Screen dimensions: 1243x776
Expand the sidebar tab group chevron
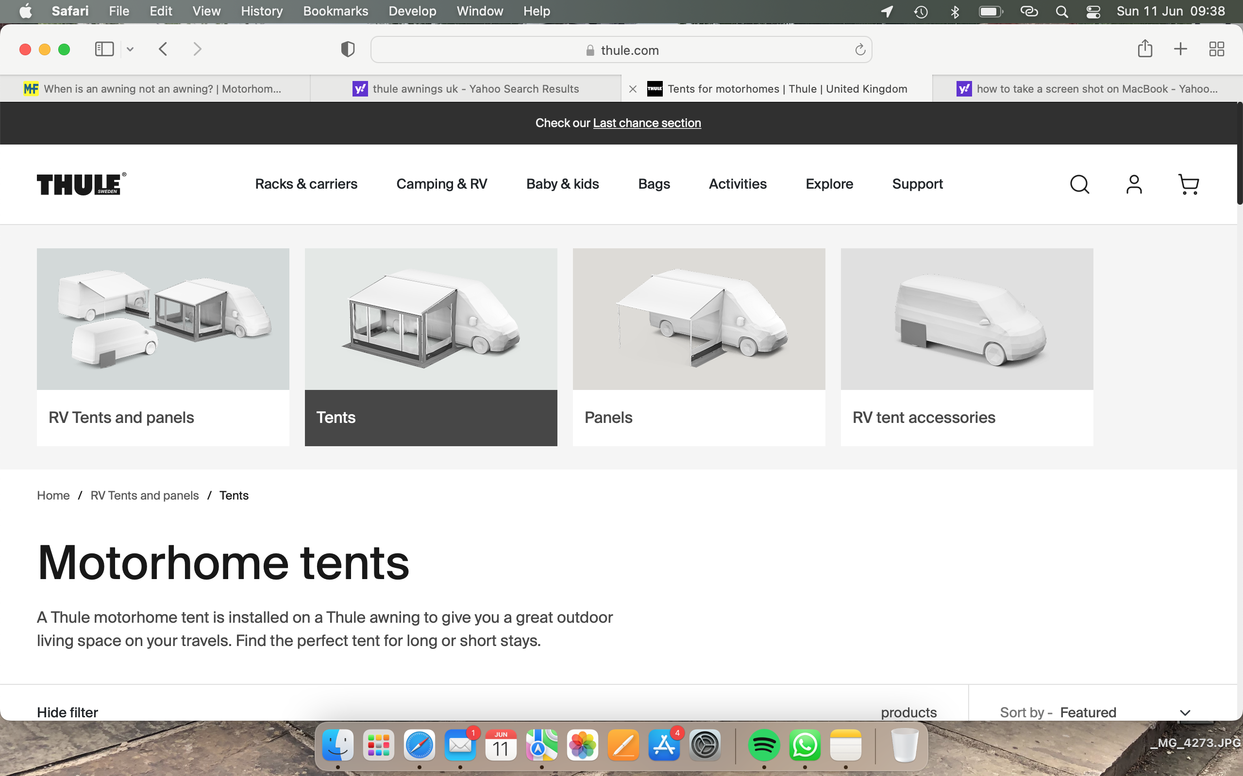pos(130,49)
